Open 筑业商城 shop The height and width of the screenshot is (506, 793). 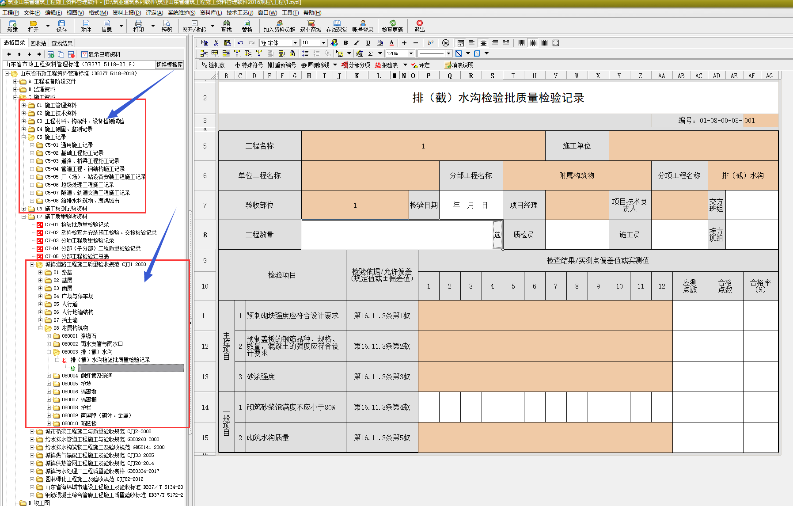[x=311, y=26]
